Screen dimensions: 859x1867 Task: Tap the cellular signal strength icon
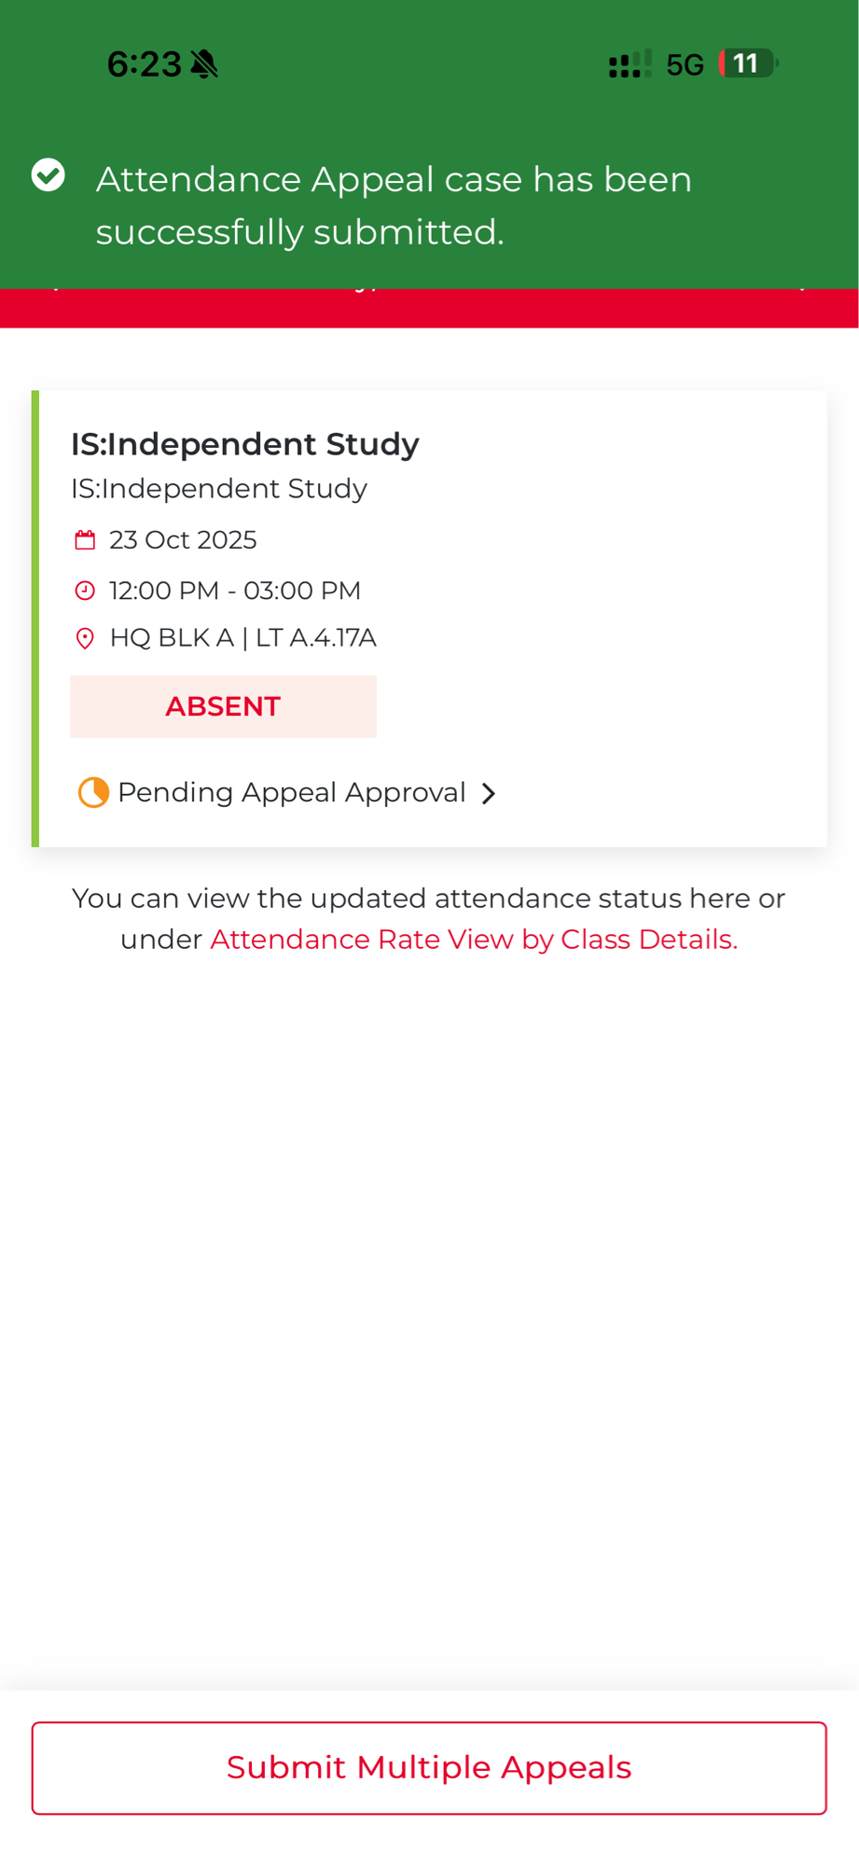point(630,64)
